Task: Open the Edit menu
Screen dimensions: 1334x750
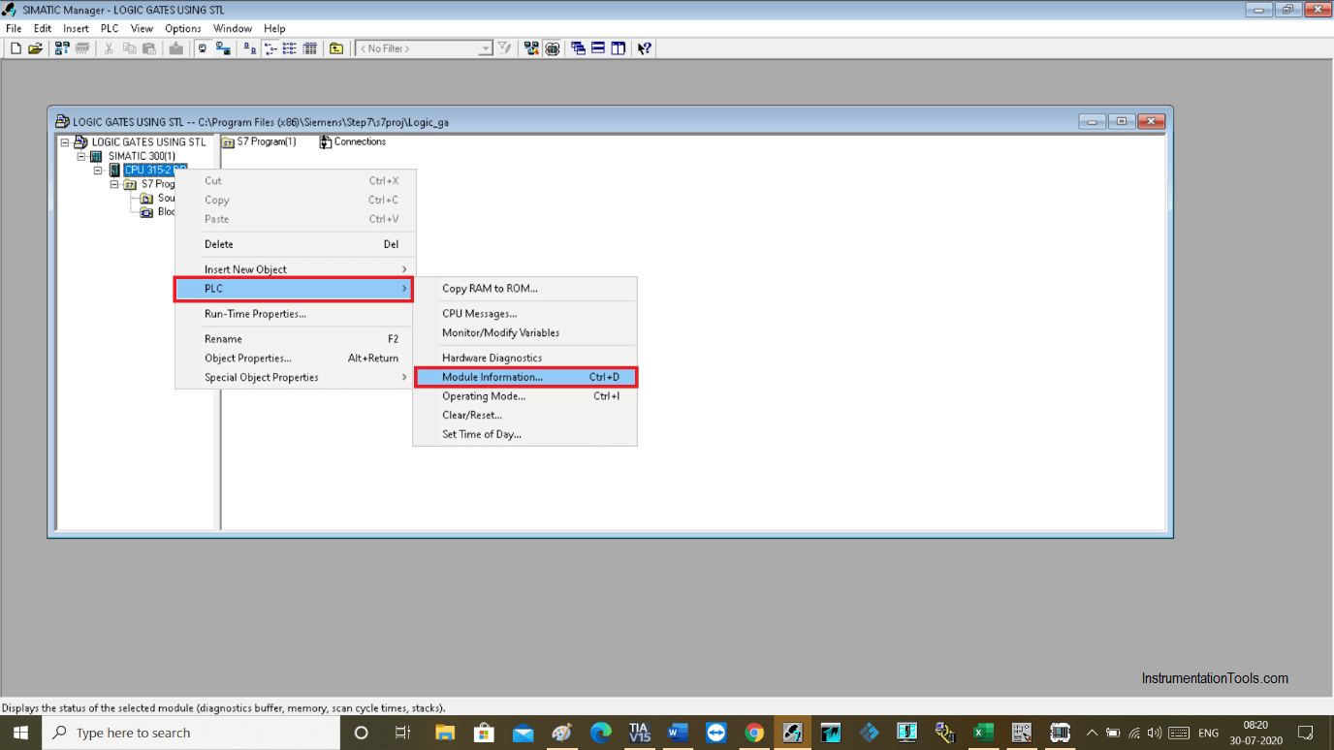Action: tap(43, 29)
